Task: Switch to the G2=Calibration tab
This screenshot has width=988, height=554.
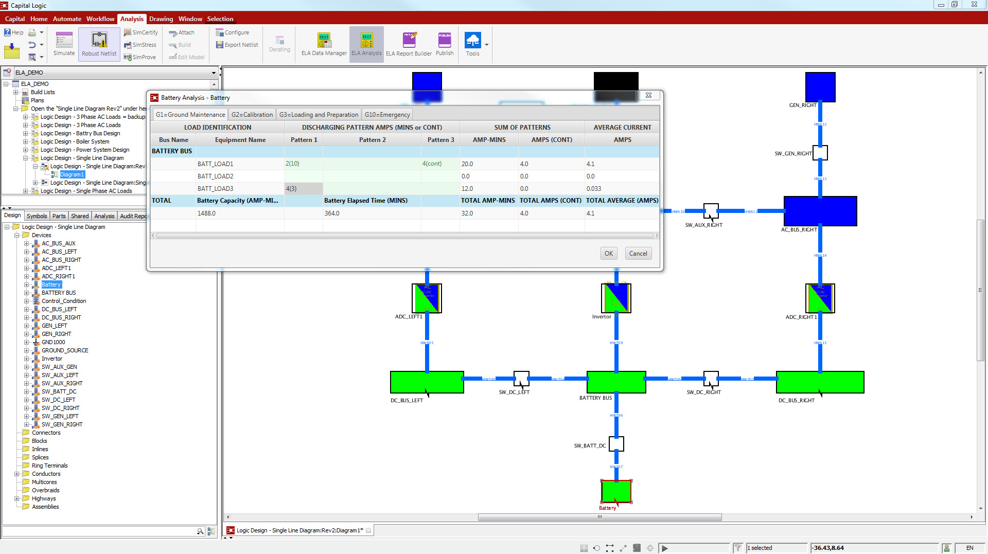Action: [x=252, y=115]
